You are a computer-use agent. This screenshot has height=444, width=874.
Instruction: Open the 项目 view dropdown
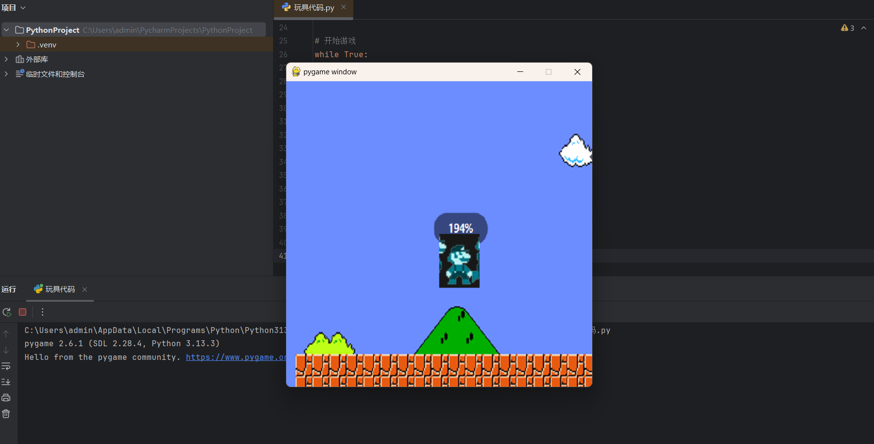[13, 7]
